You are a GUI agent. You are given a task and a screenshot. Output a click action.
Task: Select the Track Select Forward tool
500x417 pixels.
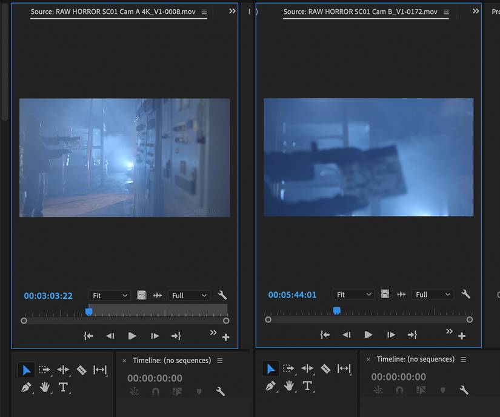(x=45, y=370)
